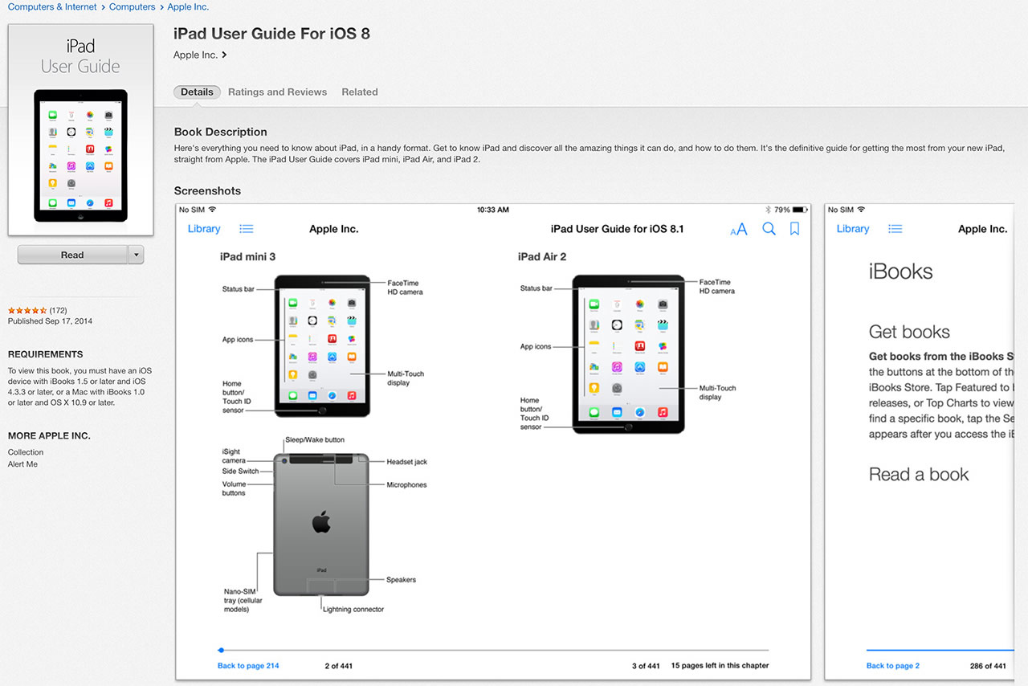This screenshot has width=1028, height=686.
Task: Select the Details tab
Action: [197, 92]
